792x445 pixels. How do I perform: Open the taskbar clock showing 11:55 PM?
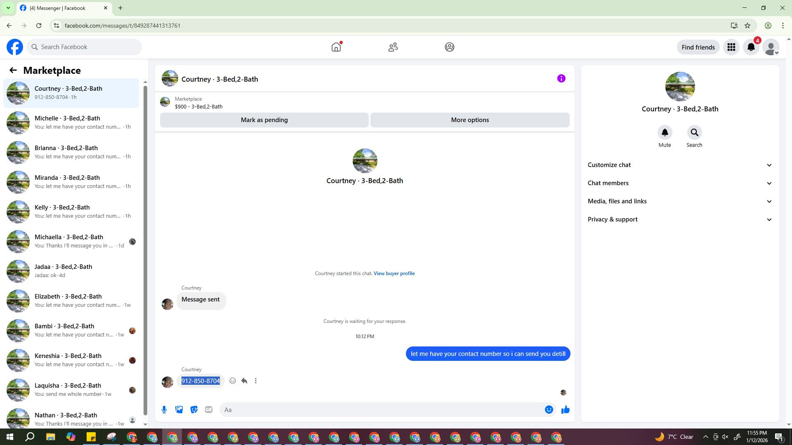[757, 437]
